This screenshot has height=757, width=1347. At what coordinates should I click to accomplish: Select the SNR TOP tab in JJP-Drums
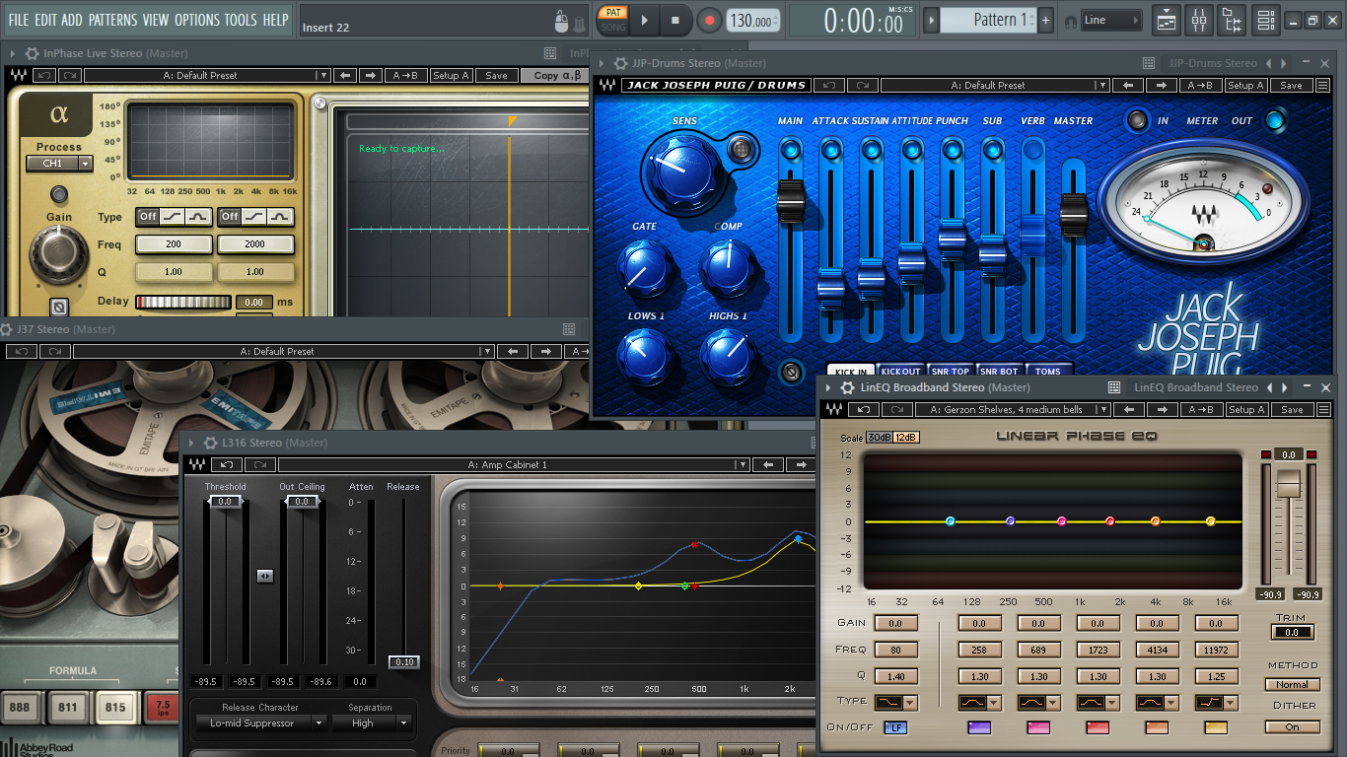click(x=951, y=372)
